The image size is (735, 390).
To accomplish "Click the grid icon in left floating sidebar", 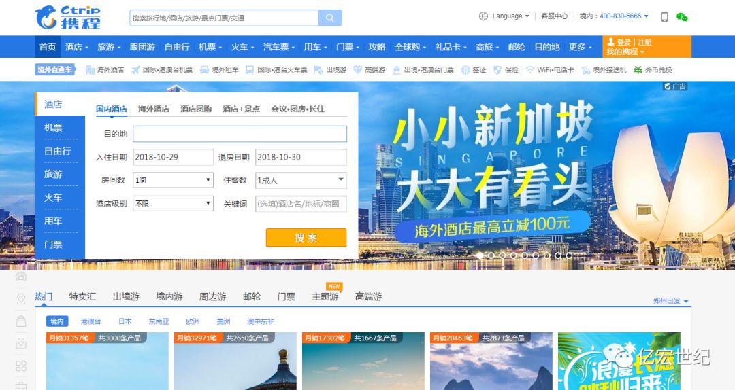I will [21, 366].
